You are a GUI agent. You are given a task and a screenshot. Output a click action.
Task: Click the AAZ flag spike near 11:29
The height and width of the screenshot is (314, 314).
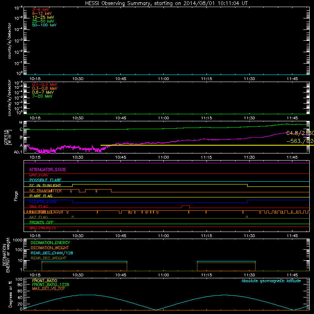pos(247,217)
